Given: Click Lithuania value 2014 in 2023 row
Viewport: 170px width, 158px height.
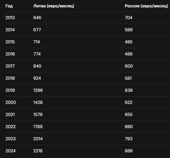Looking at the screenshot, I should 38,139.
